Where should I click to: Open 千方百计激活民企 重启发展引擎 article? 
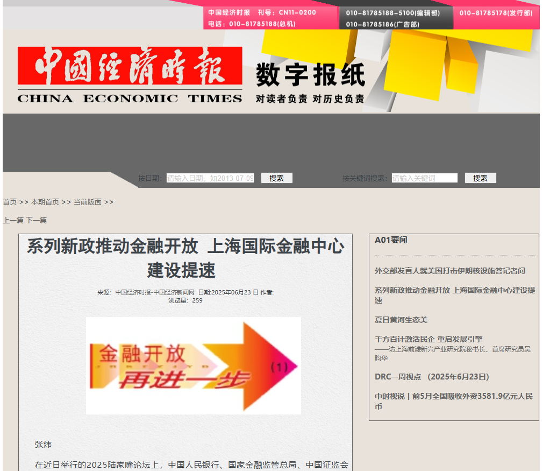pos(428,339)
